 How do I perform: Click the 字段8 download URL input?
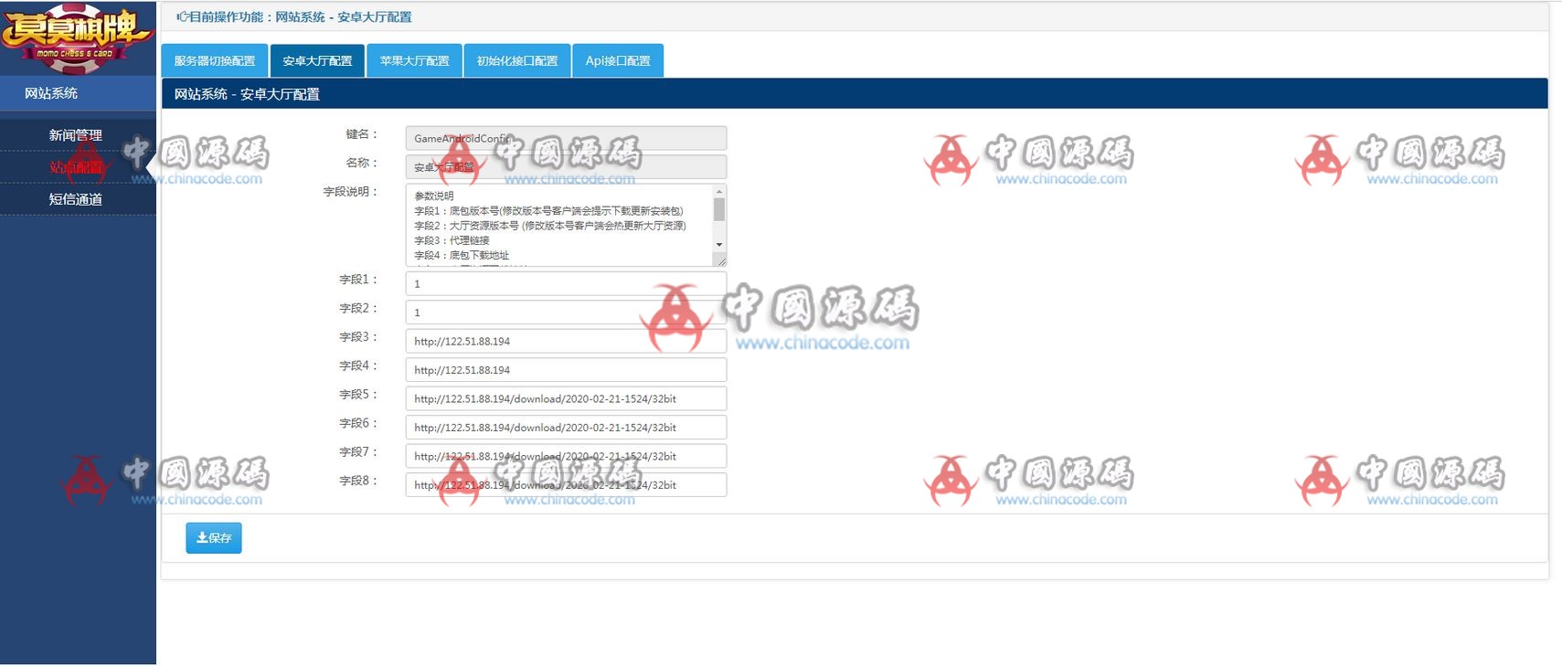tap(566, 485)
